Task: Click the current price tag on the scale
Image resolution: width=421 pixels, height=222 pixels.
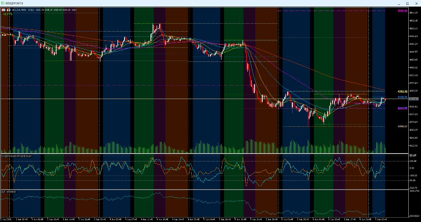Action: pyautogui.click(x=414, y=99)
